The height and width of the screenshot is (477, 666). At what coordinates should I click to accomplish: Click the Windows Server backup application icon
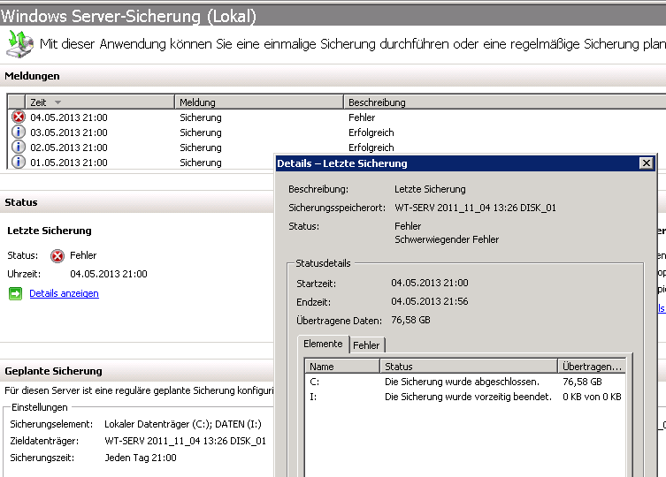pyautogui.click(x=19, y=43)
